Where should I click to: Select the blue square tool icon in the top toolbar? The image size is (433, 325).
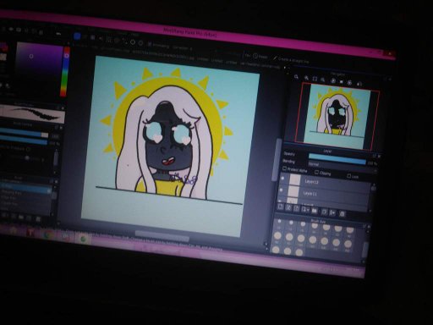click(x=77, y=36)
